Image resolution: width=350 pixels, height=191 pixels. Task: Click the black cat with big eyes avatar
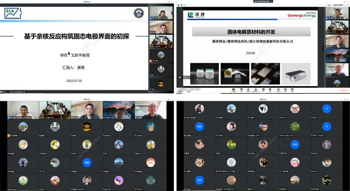click(326, 180)
